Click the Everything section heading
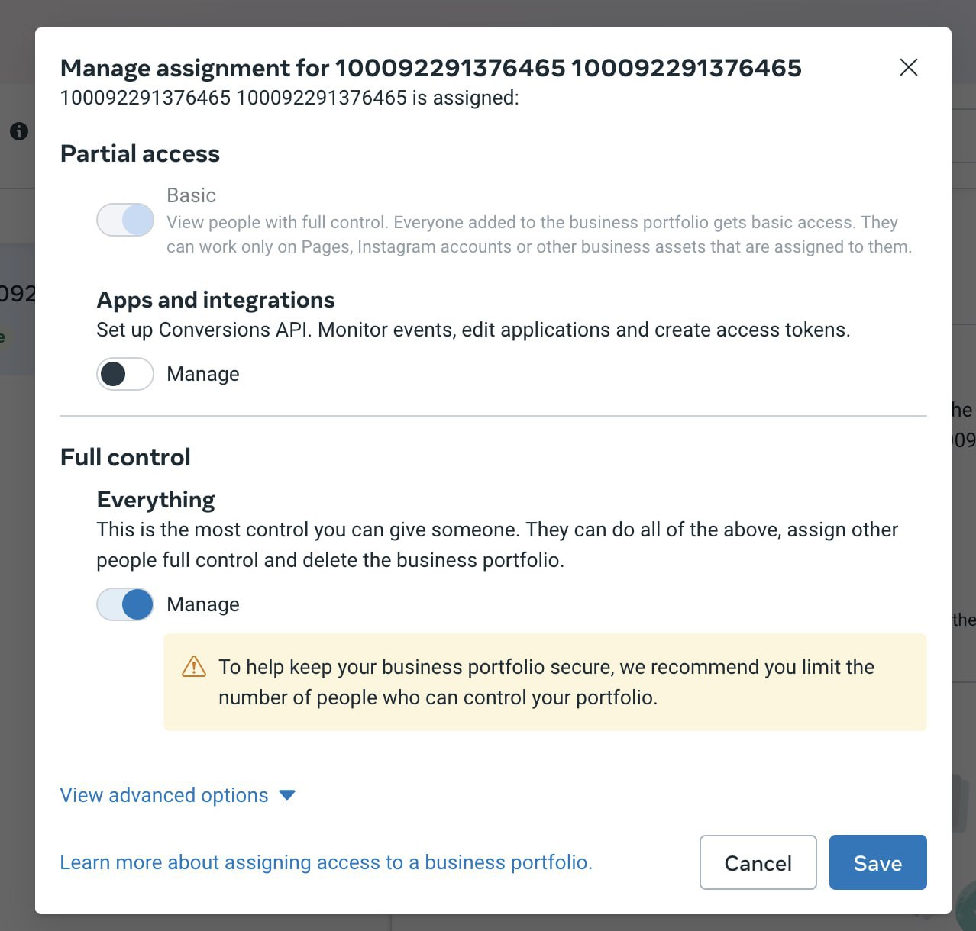This screenshot has height=931, width=976. click(156, 500)
